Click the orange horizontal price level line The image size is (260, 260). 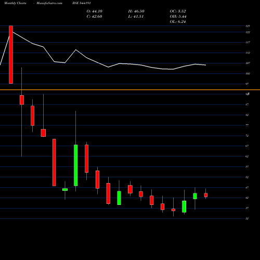click(x=130, y=90)
